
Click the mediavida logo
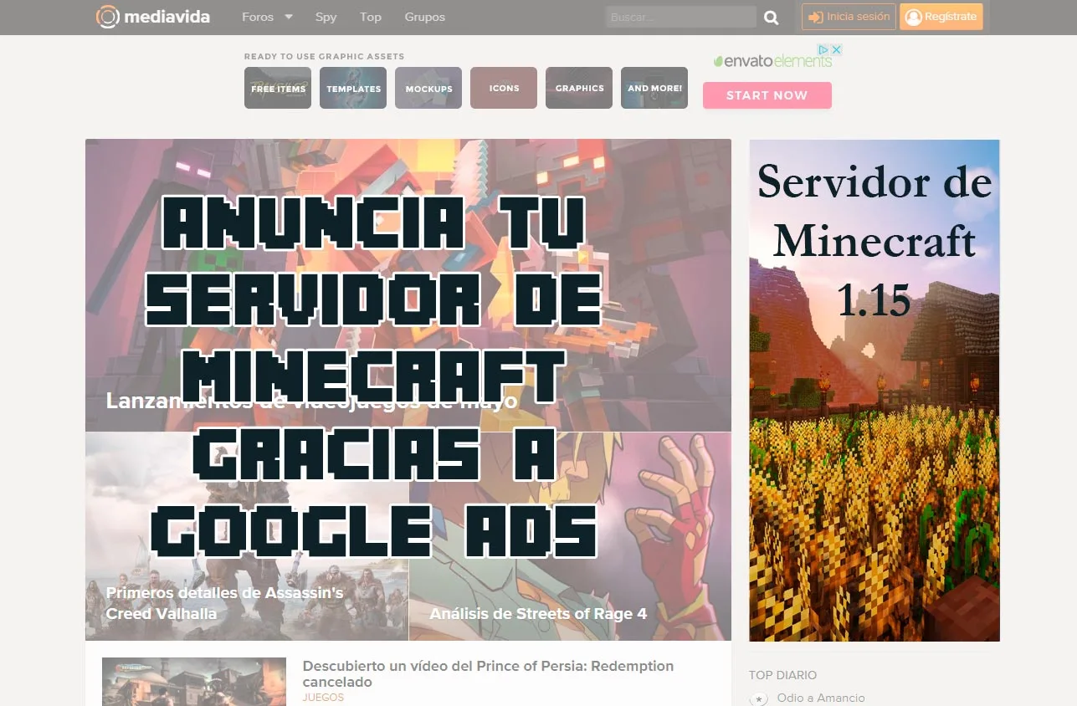pos(153,17)
